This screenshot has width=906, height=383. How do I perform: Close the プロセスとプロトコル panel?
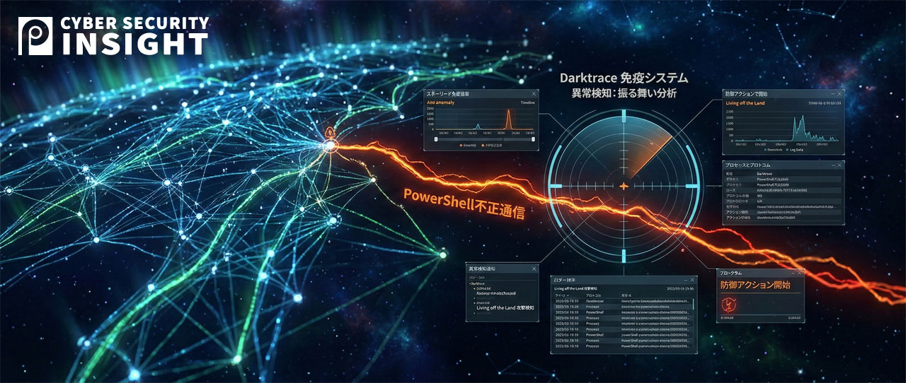click(840, 165)
